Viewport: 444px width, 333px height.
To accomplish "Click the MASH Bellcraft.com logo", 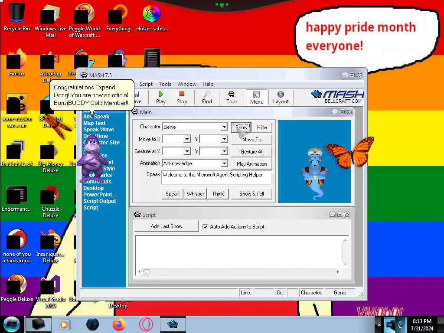I will point(337,97).
